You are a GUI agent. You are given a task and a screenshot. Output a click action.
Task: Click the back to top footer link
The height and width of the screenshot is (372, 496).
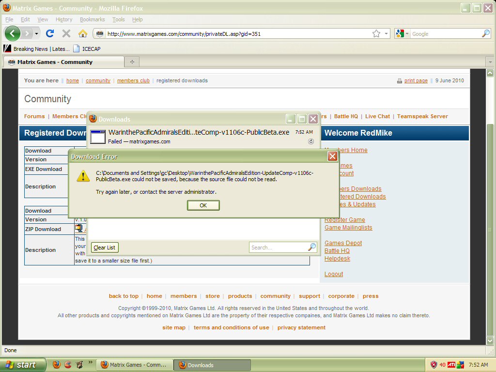pos(124,296)
